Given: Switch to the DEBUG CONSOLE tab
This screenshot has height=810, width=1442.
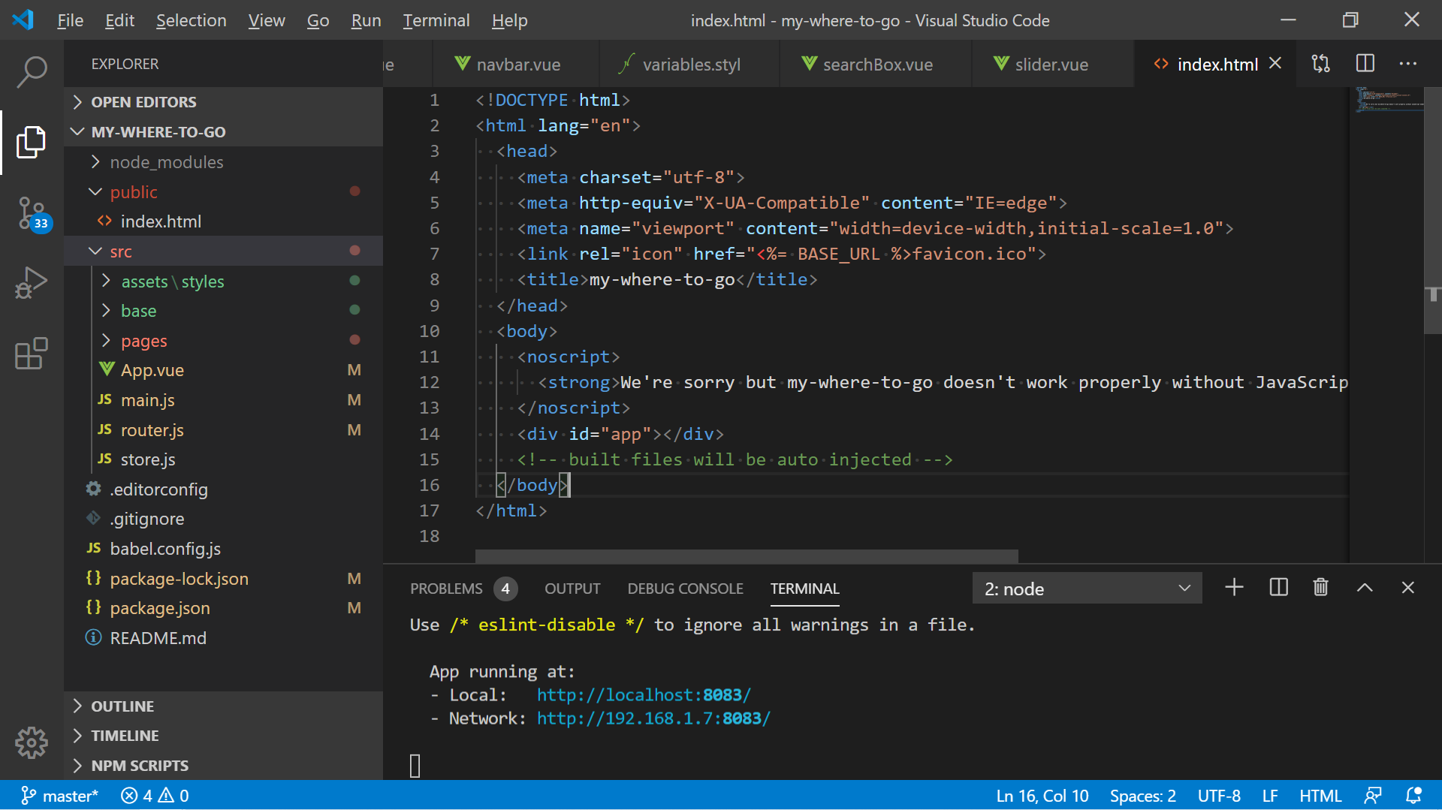Looking at the screenshot, I should pos(685,589).
